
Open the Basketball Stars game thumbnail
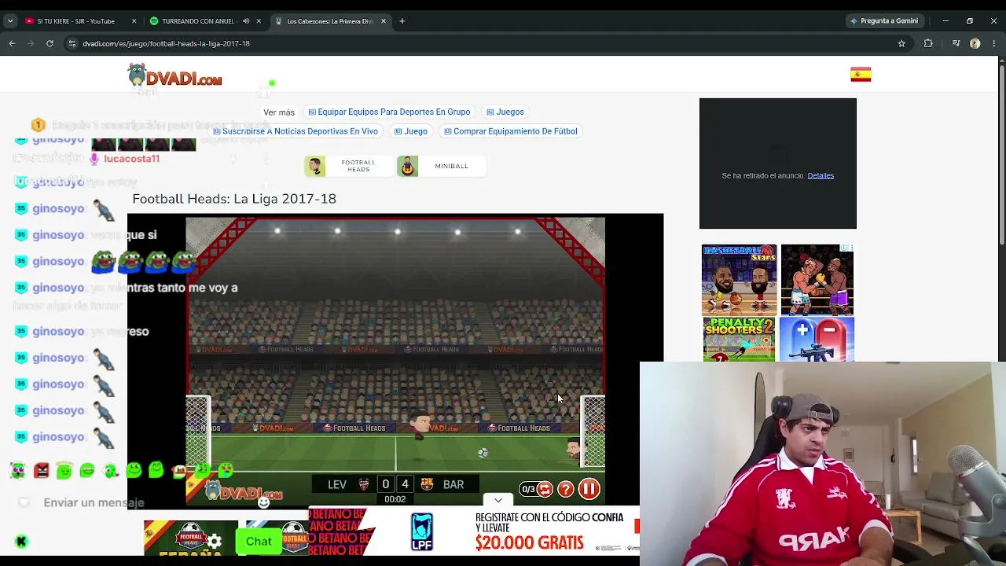pos(739,280)
